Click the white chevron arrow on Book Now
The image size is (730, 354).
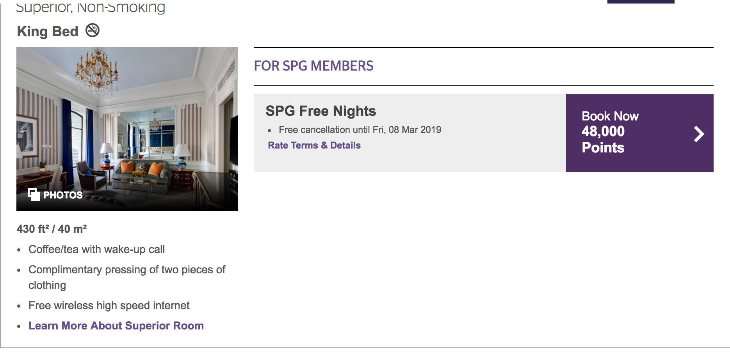tap(699, 134)
